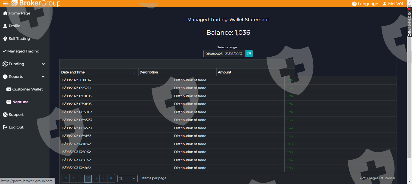Select current page 2 button

(88, 178)
